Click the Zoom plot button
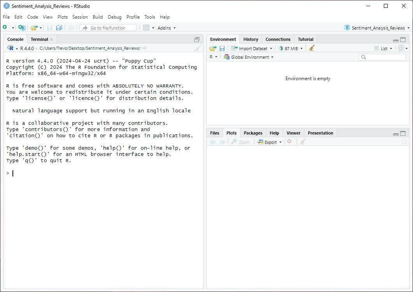 [x=241, y=142]
